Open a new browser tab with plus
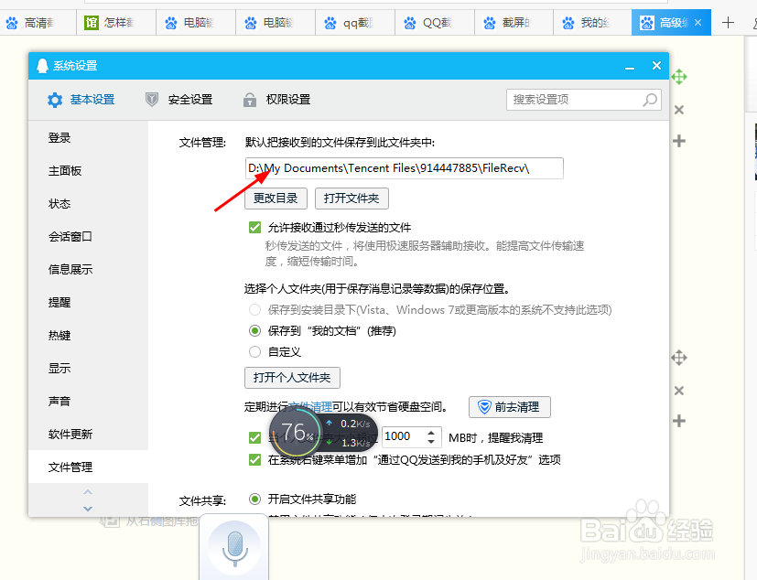757x580 pixels. [x=728, y=22]
